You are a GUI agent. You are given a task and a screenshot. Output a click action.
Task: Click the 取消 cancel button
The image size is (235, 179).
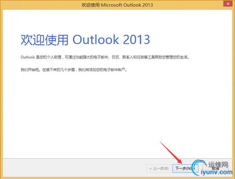pyautogui.click(x=215, y=168)
